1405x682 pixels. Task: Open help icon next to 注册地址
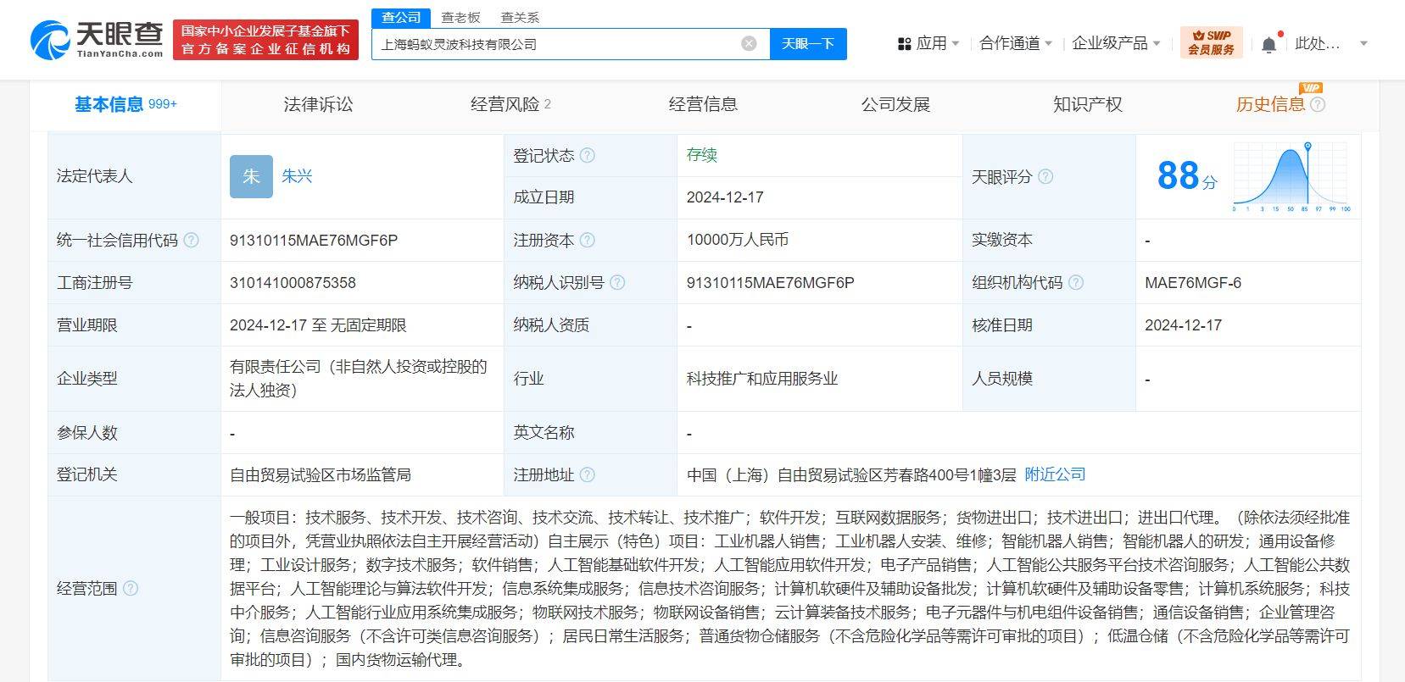click(x=587, y=475)
